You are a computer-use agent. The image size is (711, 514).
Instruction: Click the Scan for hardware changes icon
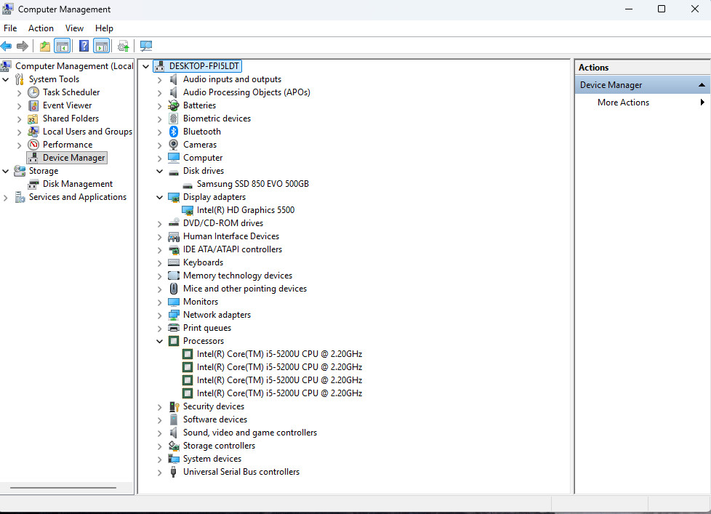click(x=146, y=46)
